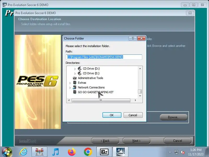
Task: Click the CD Drive (D:) disc icon
Action: click(x=80, y=69)
